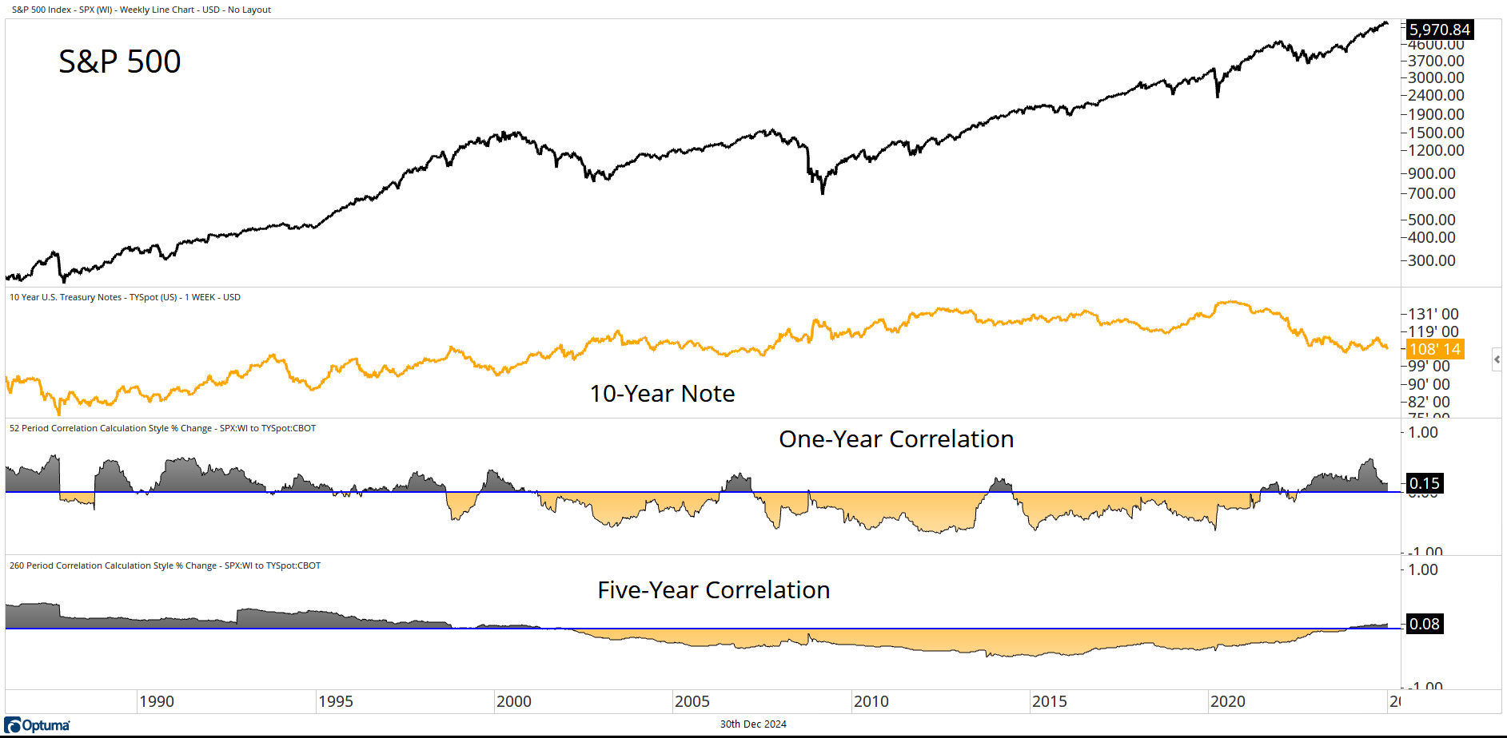Click the large "S&P 500" text annotation
The height and width of the screenshot is (738, 1507).
tap(120, 61)
